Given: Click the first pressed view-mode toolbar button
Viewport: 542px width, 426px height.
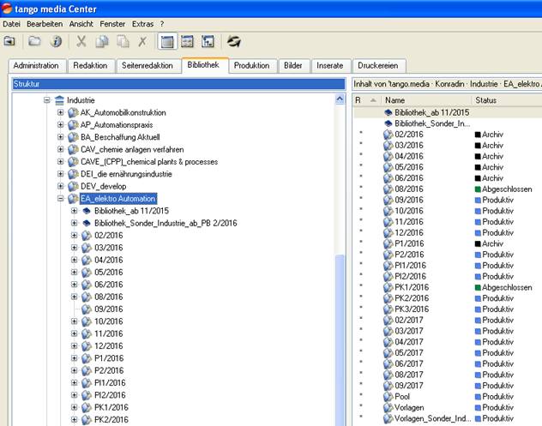Looking at the screenshot, I should 167,41.
